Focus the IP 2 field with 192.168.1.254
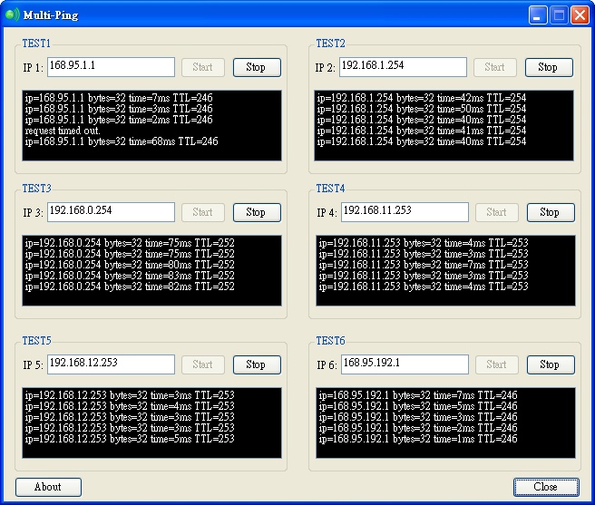Image resolution: width=595 pixels, height=505 pixels. (x=403, y=67)
